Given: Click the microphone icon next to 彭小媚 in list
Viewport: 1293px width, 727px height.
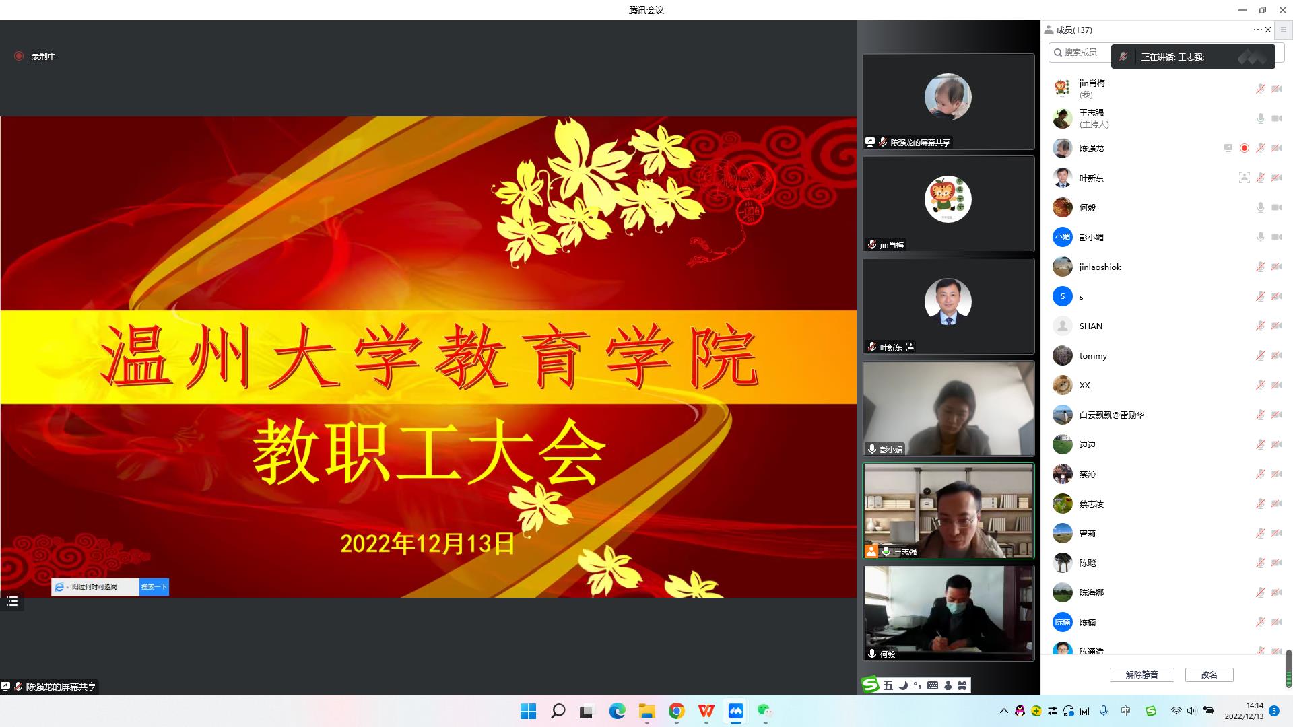Looking at the screenshot, I should [1260, 237].
